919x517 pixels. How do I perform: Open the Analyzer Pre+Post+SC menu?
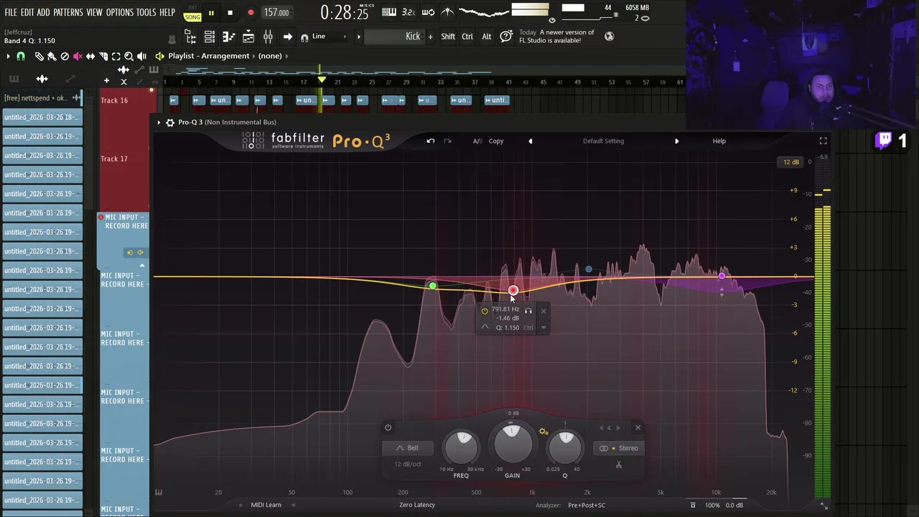587,505
